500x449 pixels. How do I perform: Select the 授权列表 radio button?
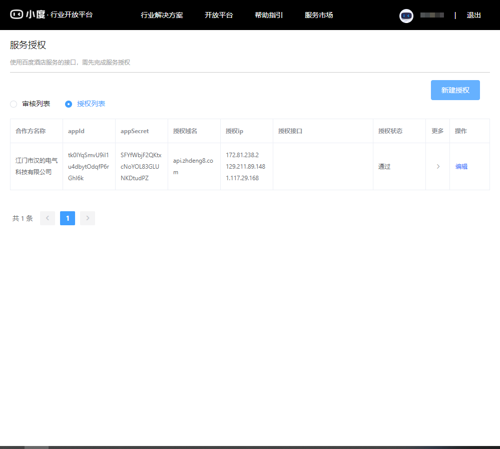point(69,104)
